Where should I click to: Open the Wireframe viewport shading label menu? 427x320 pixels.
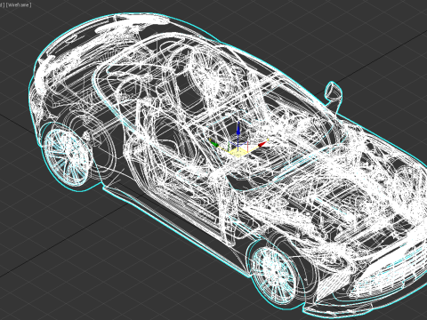click(19, 5)
